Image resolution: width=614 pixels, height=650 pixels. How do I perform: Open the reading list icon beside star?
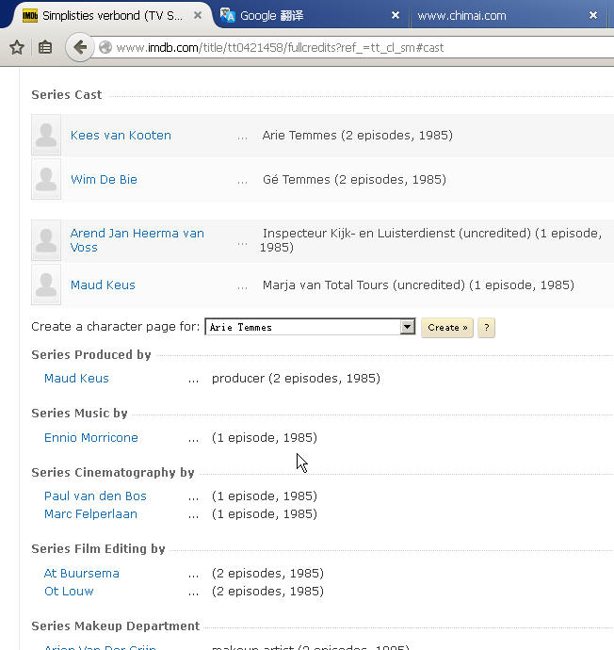coord(45,48)
